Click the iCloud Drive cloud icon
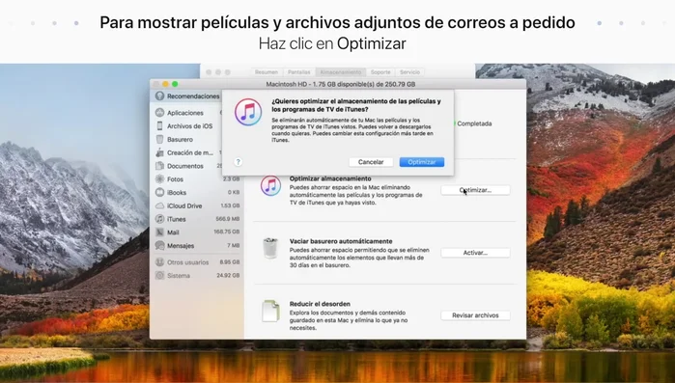This screenshot has height=383, width=675. point(159,205)
